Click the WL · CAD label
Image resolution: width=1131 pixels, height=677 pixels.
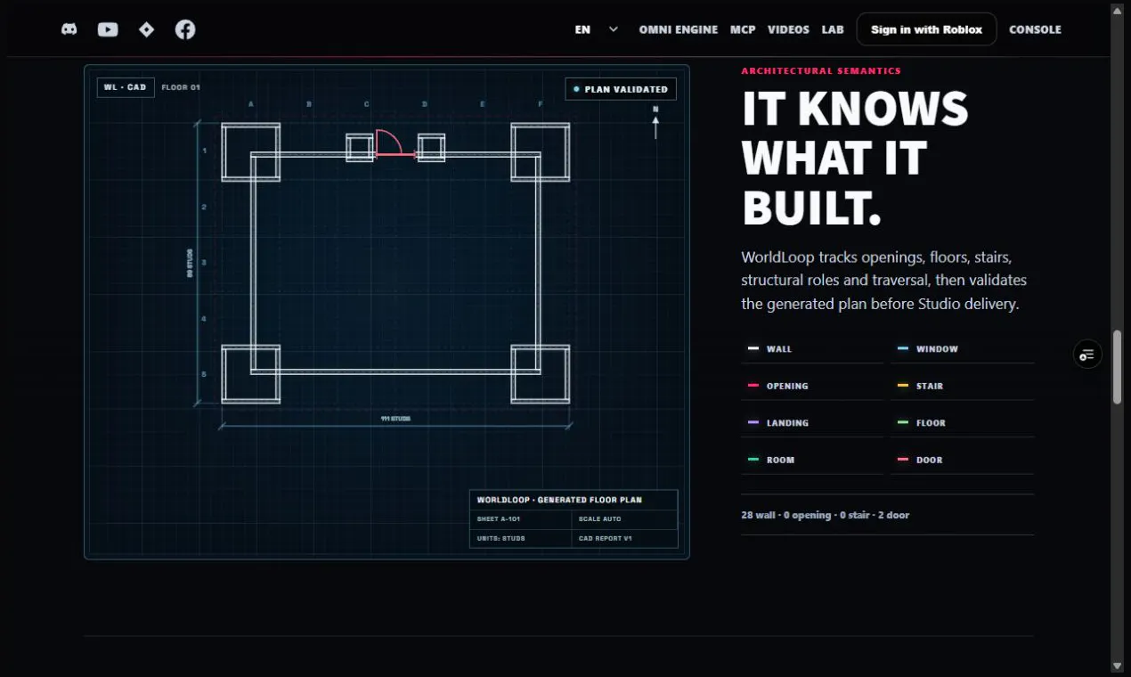[x=126, y=87]
